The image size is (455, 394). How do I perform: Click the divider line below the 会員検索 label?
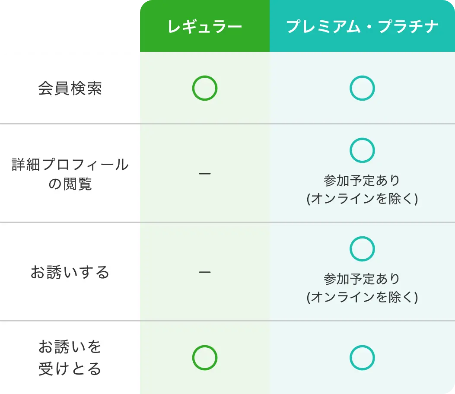coord(70,124)
